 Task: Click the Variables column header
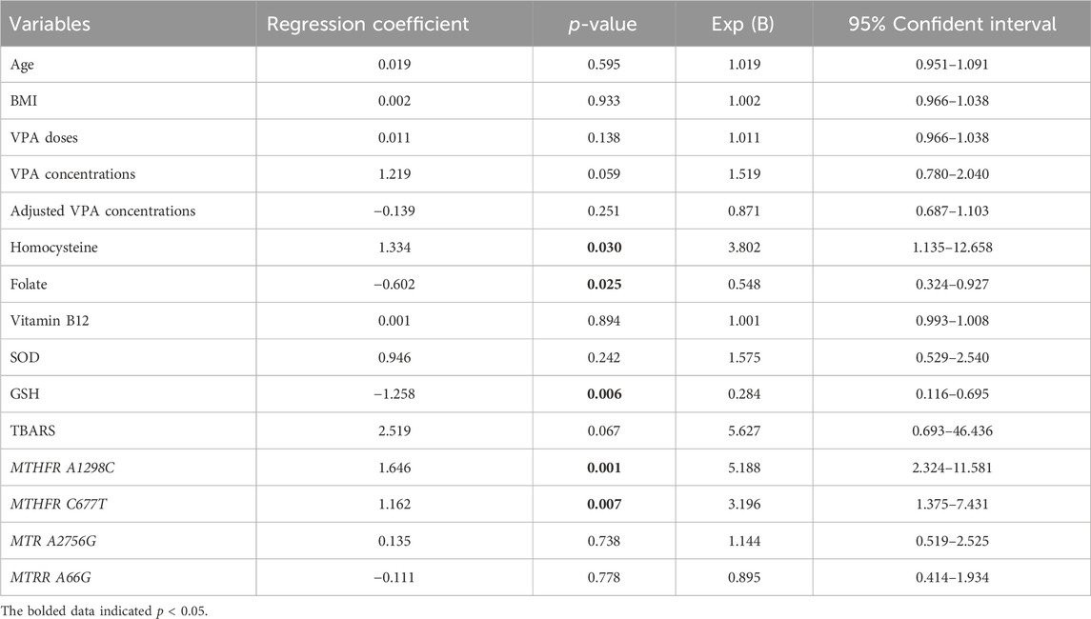(x=51, y=24)
